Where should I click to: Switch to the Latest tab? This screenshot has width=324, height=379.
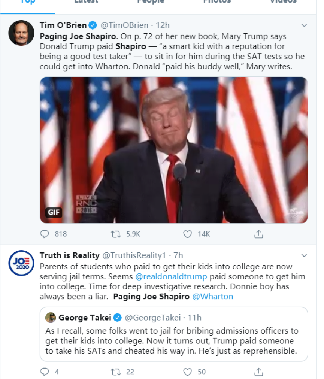tap(86, 2)
